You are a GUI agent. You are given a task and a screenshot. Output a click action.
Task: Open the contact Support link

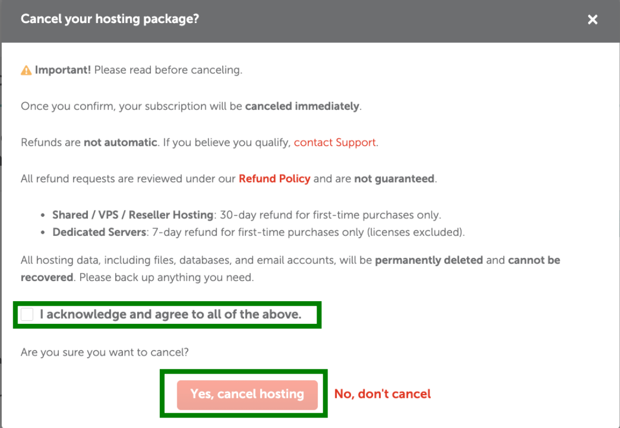pyautogui.click(x=335, y=143)
